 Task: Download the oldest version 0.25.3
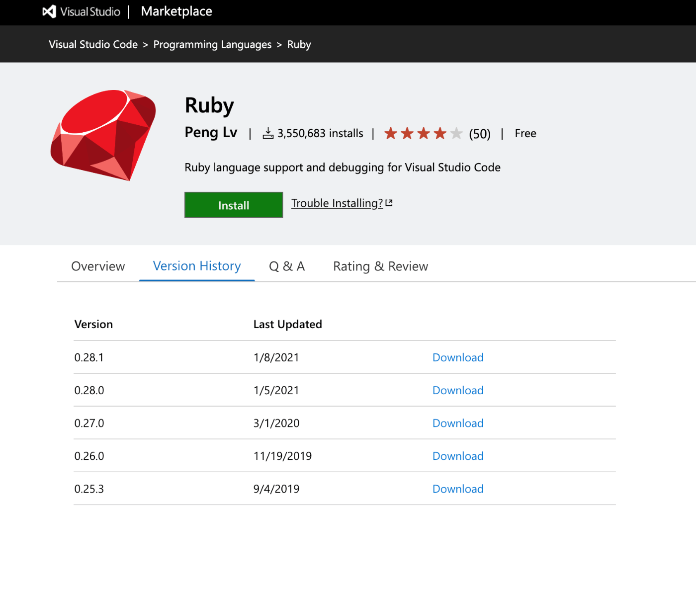coord(457,489)
